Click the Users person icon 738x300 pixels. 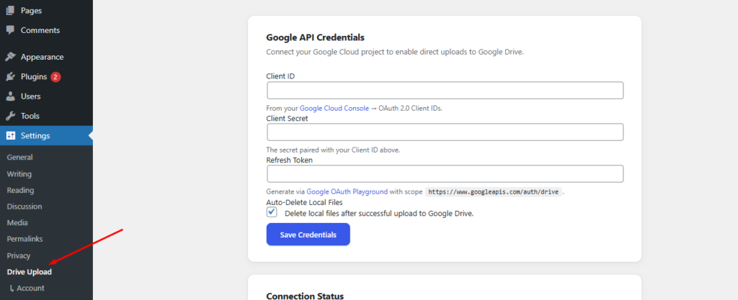point(10,96)
